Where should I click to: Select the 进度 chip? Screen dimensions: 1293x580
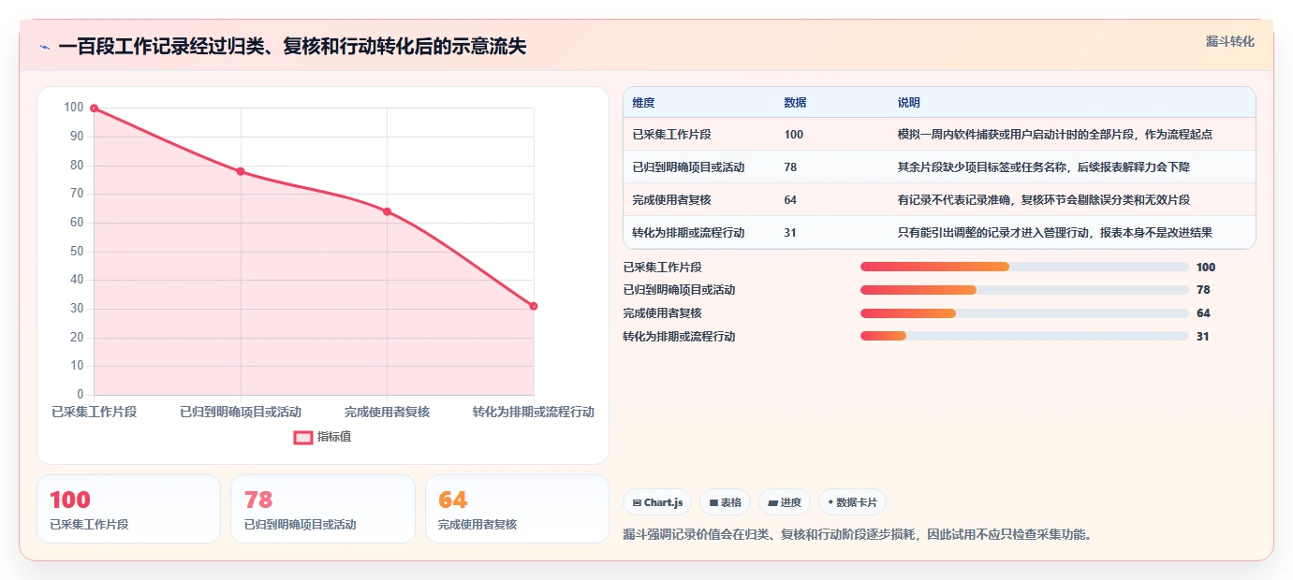pyautogui.click(x=785, y=502)
